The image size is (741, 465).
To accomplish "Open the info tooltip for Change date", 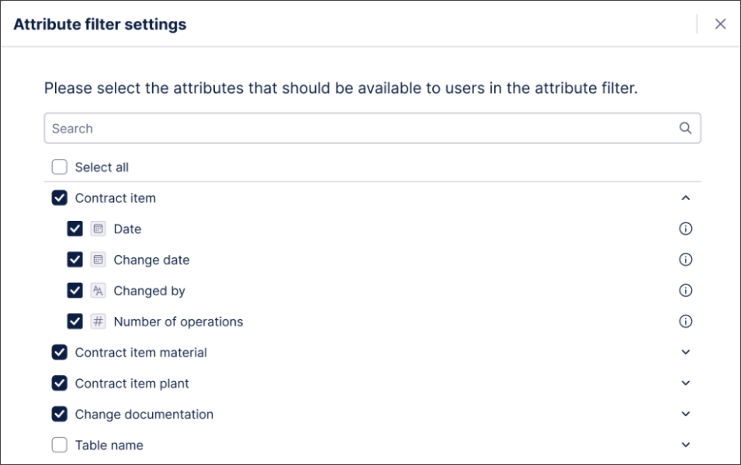I will (x=687, y=260).
